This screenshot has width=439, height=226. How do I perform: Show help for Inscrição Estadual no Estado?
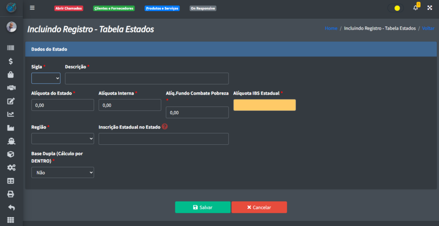tap(165, 127)
